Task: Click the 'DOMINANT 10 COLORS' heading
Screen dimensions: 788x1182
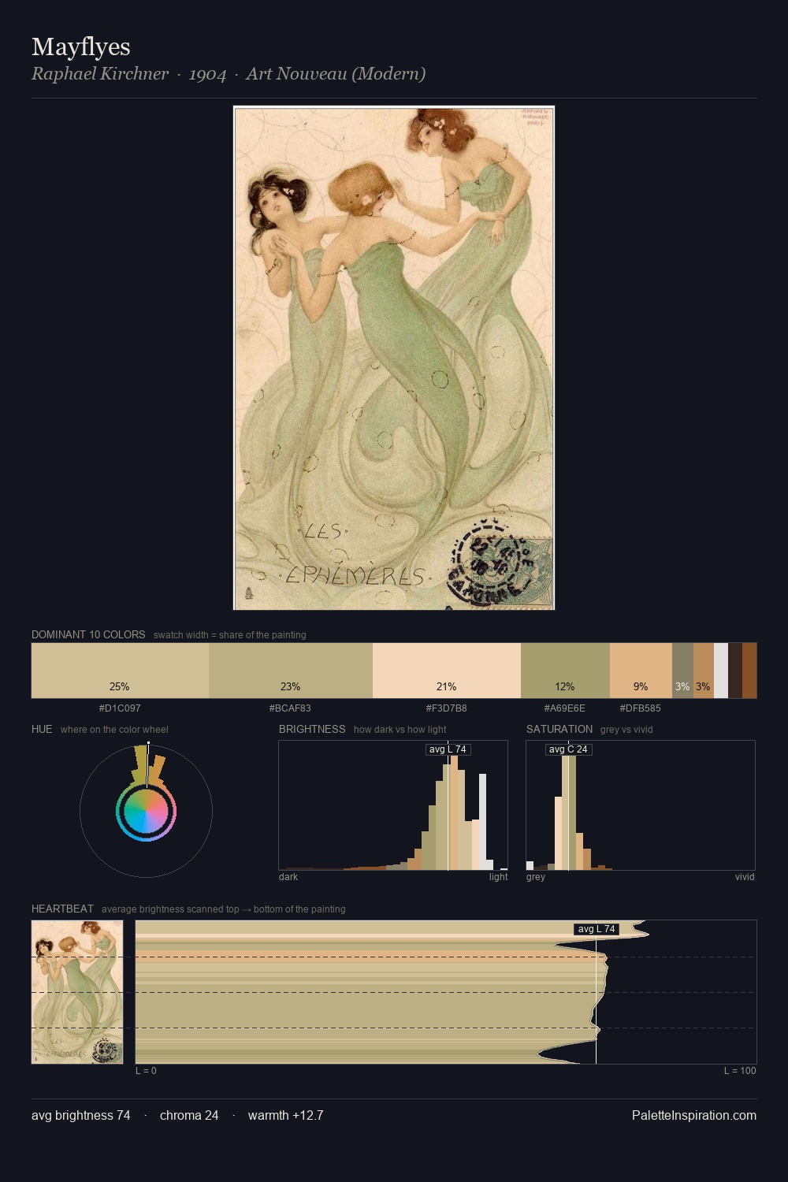Action: [x=88, y=634]
